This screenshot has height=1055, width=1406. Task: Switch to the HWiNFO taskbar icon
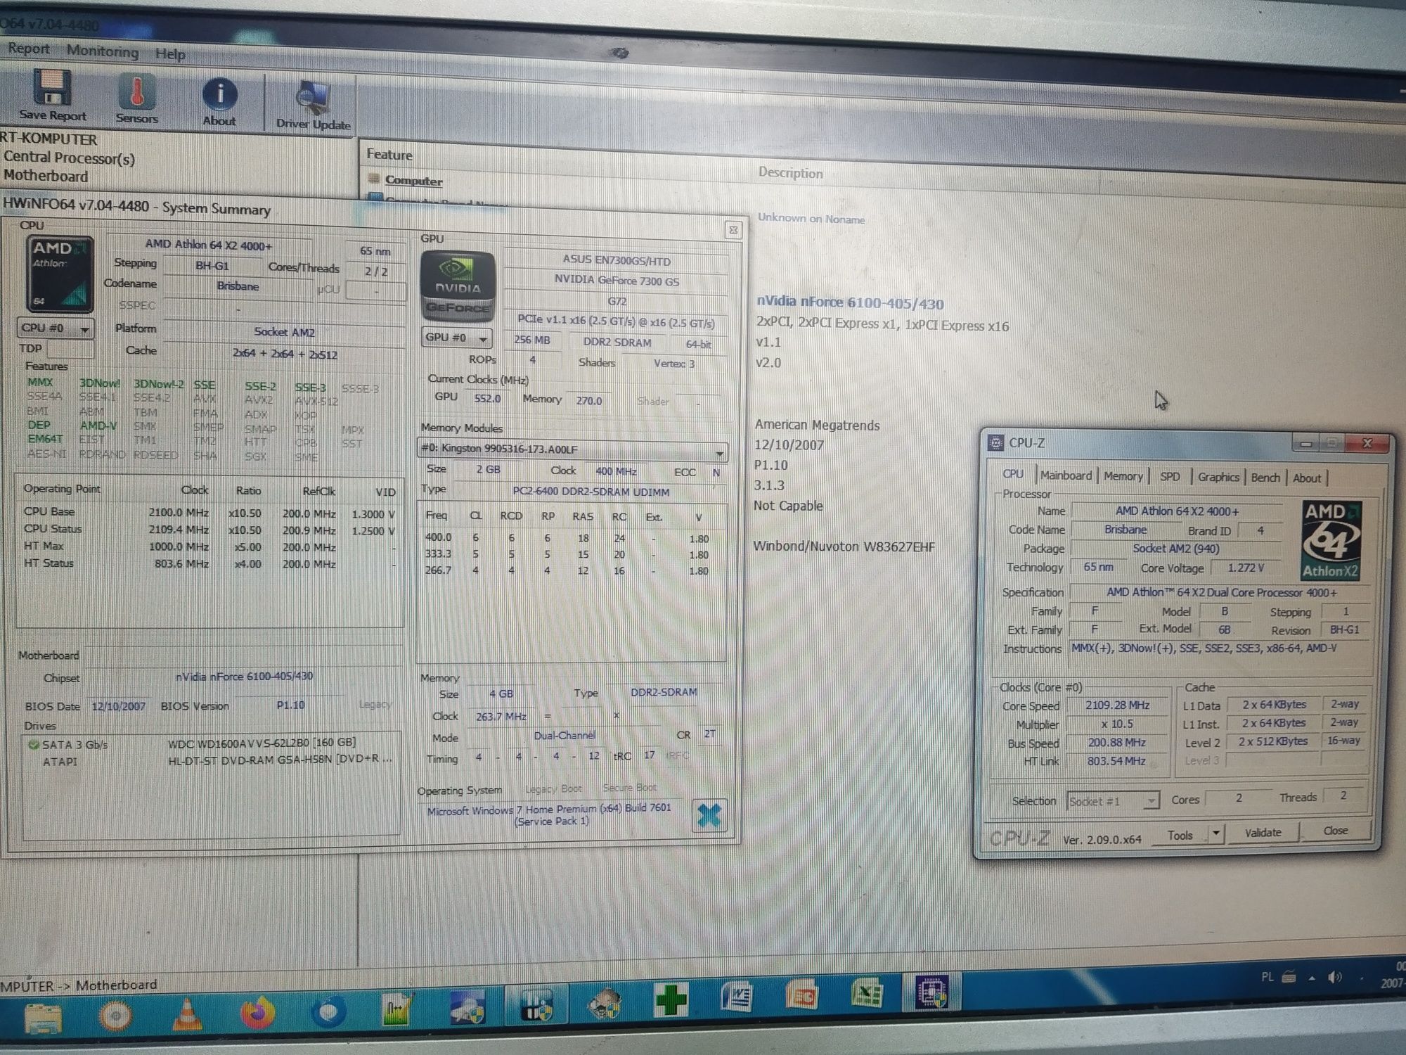coord(538,1004)
